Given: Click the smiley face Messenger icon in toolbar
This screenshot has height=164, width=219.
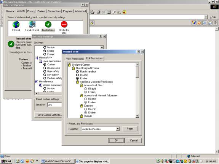Looking at the screenshot, I should (124, 12).
